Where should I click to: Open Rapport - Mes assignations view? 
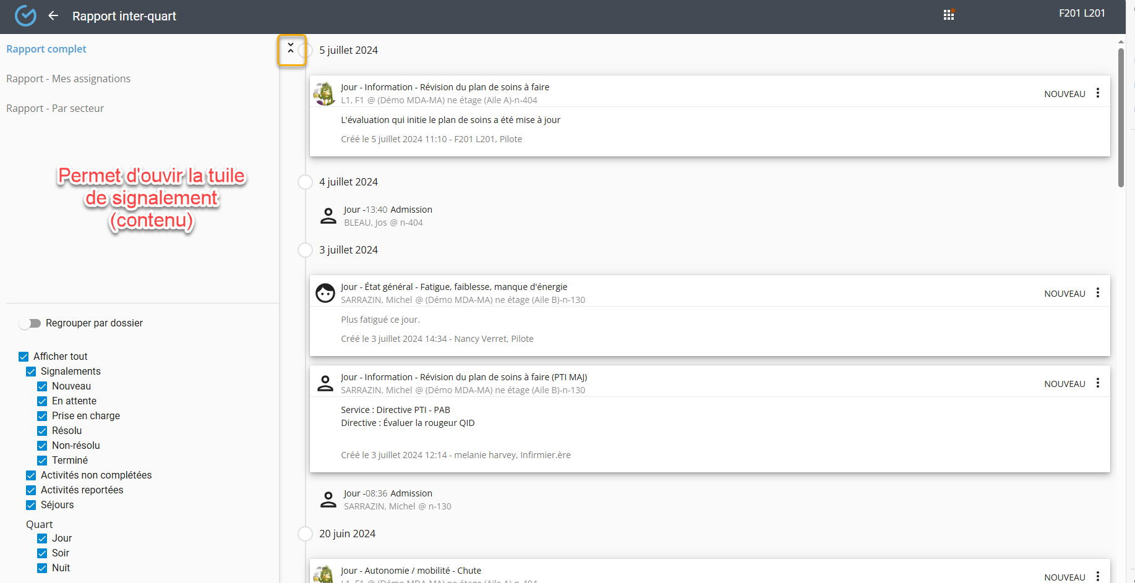click(68, 79)
